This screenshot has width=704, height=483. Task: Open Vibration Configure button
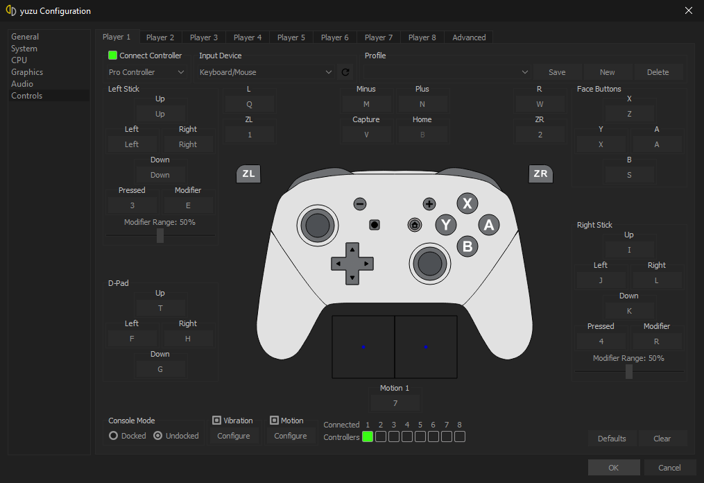234,435
